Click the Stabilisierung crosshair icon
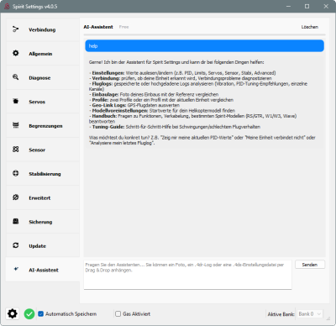This screenshot has height=326, width=336. click(16, 173)
